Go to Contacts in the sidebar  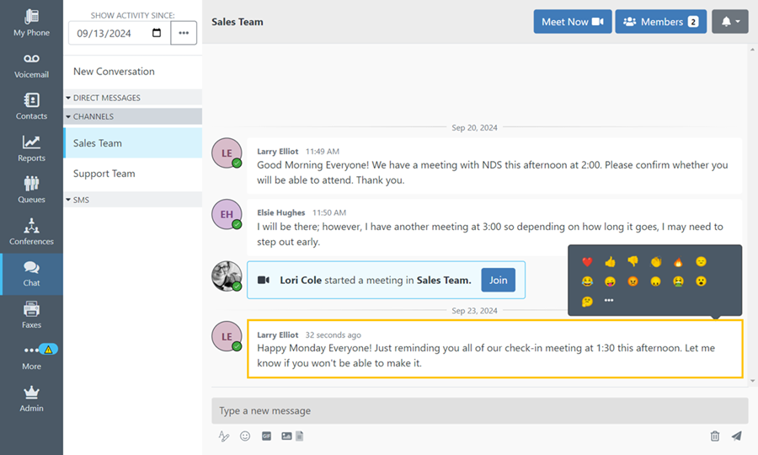pyautogui.click(x=31, y=106)
